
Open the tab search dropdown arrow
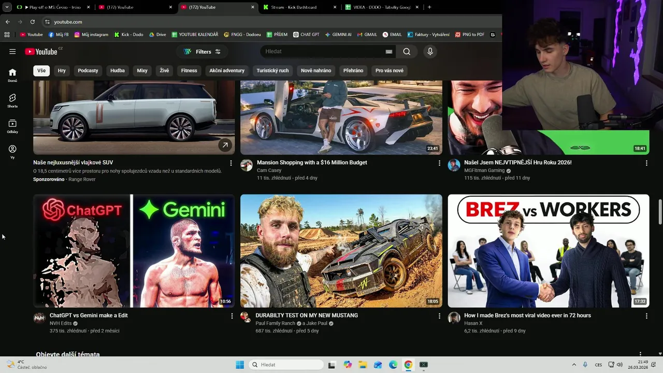pos(6,7)
